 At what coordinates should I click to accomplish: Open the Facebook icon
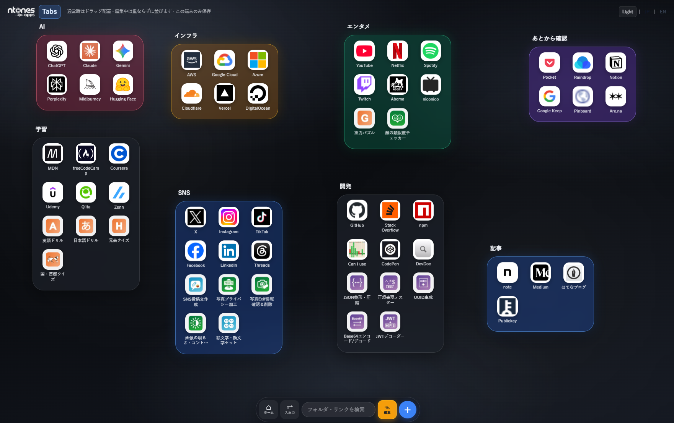pyautogui.click(x=196, y=251)
